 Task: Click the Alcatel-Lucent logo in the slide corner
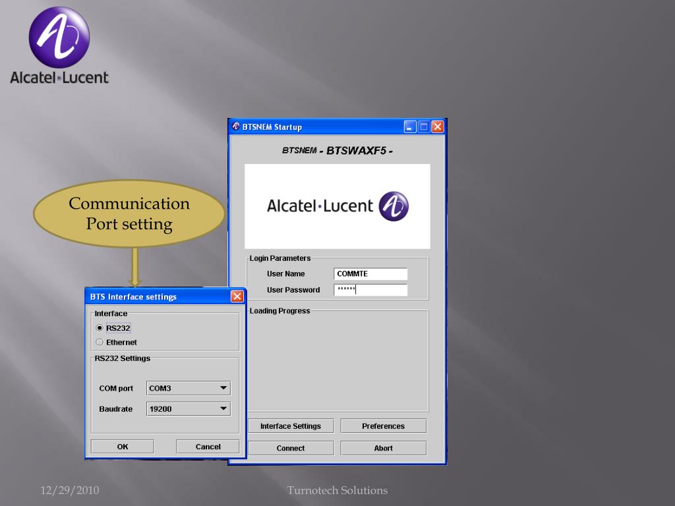pos(59,45)
